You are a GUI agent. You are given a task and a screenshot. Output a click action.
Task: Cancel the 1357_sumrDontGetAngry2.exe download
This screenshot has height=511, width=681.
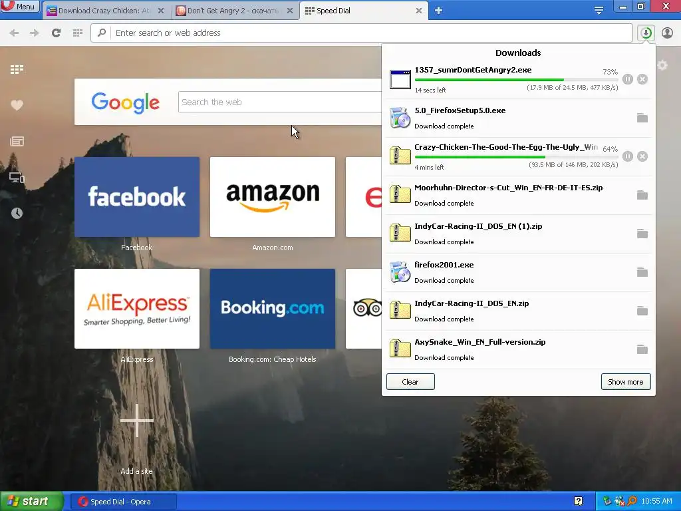click(642, 79)
